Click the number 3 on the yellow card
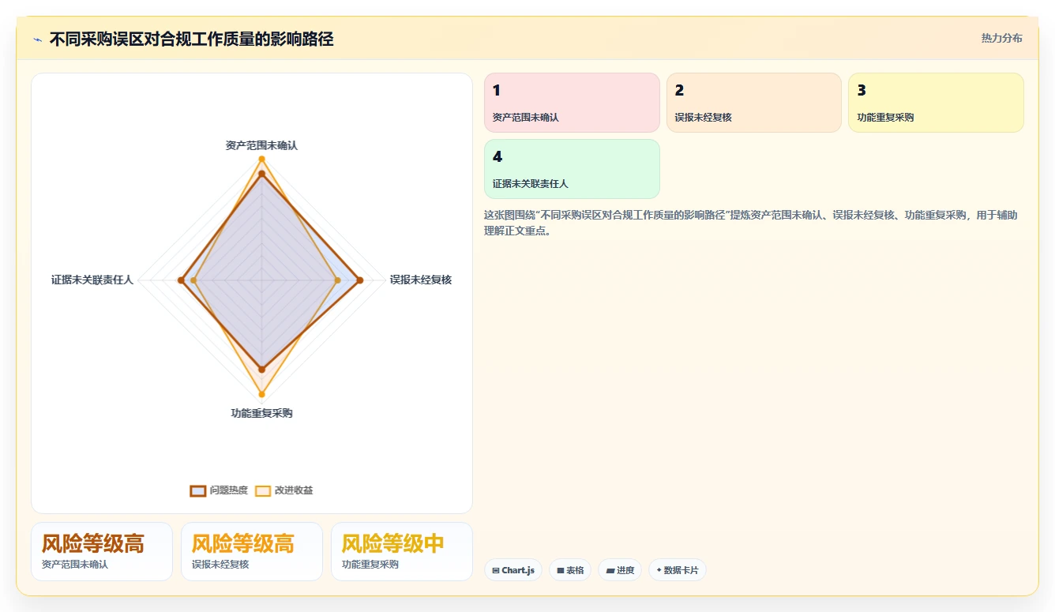 [x=862, y=91]
